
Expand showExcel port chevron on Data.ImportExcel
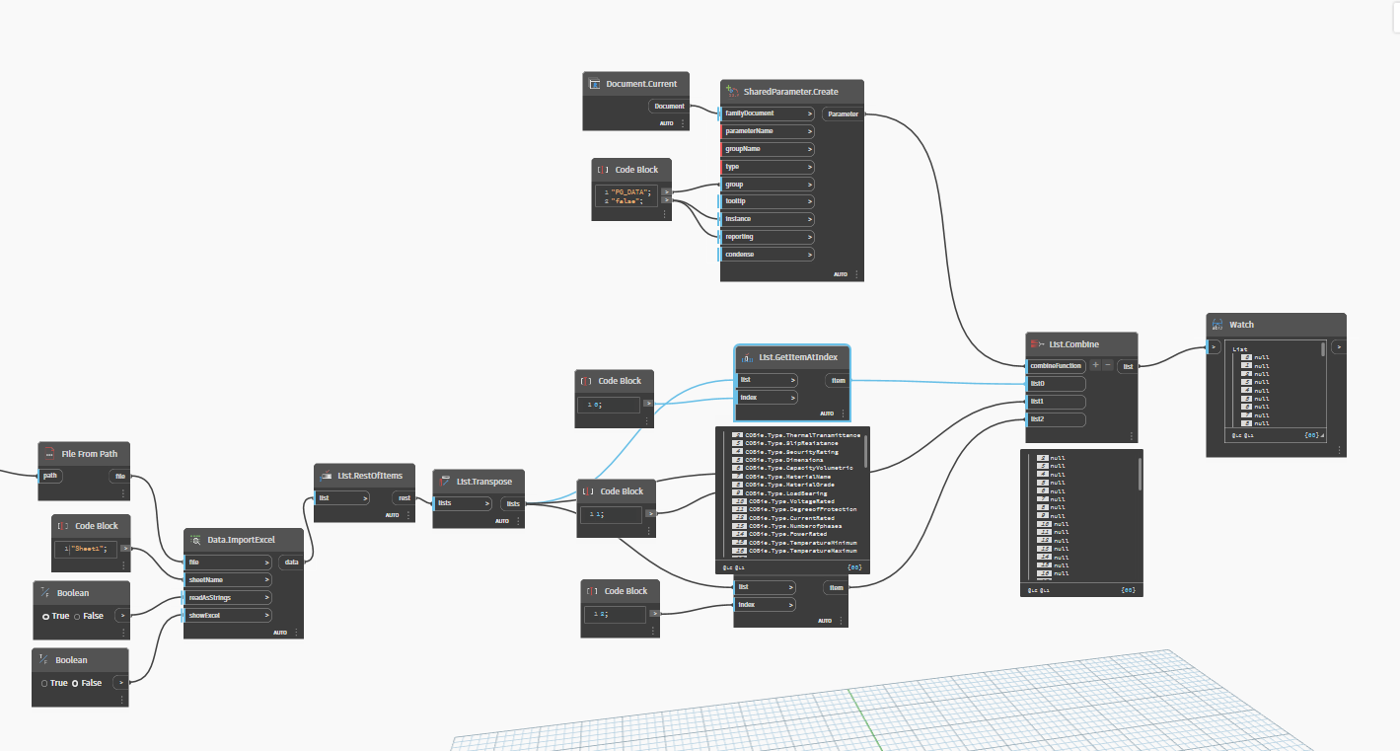(266, 616)
